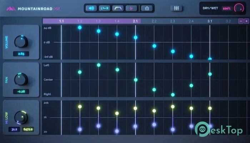Click the Volume value field 2.65
The width and height of the screenshot is (250, 143).
[x=21, y=54]
